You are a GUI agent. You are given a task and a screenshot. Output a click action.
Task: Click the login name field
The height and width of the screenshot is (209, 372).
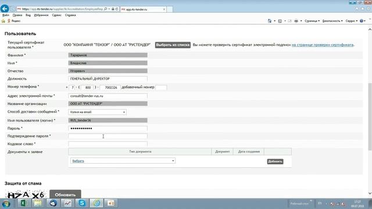pyautogui.click(x=108, y=120)
